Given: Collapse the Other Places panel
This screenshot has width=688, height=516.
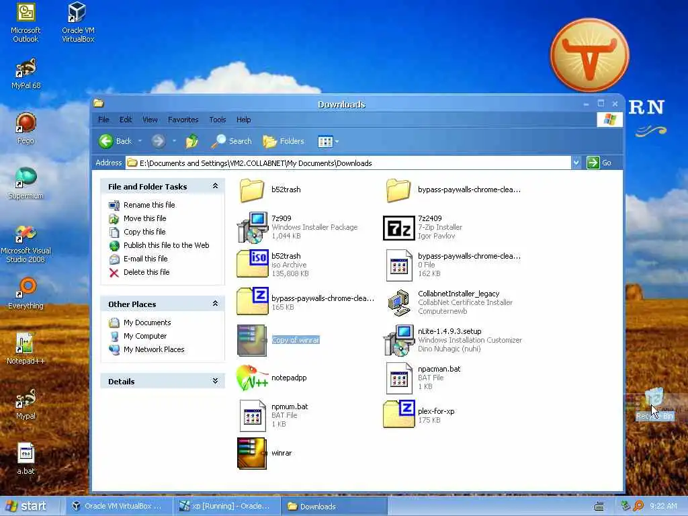Looking at the screenshot, I should coord(215,304).
